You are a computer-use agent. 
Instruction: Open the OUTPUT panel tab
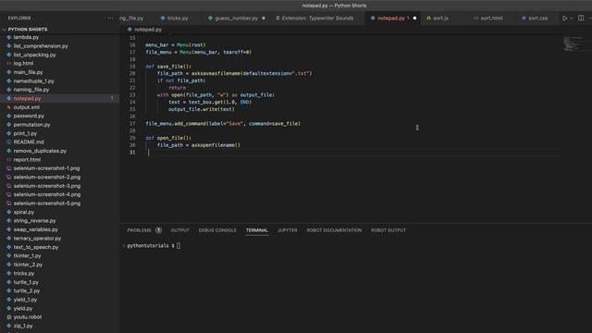179,230
